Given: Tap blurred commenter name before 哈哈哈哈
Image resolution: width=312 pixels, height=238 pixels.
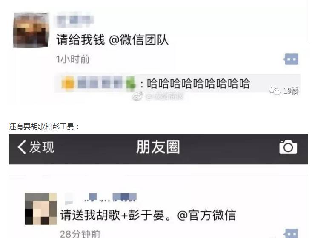Looking at the screenshot, I should pyautogui.click(x=98, y=82).
